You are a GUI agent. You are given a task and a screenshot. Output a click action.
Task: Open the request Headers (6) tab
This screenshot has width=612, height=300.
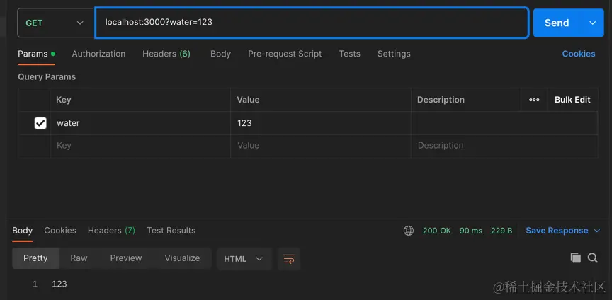click(x=166, y=54)
